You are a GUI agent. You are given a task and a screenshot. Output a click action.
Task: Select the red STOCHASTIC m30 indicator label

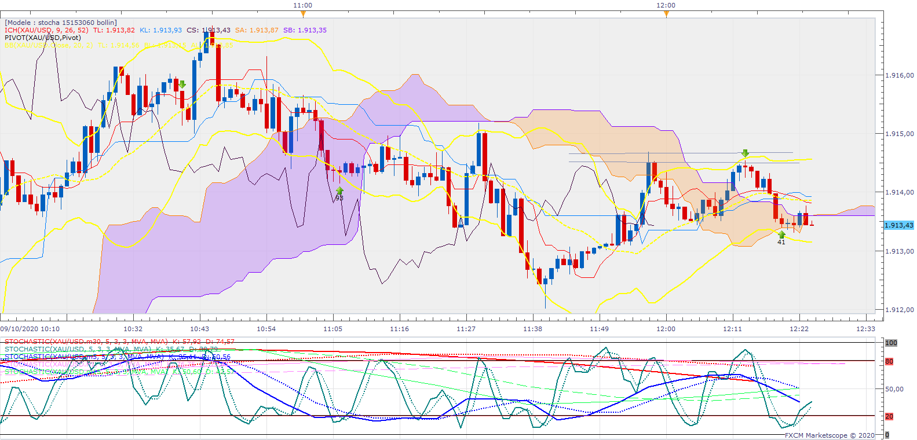click(x=86, y=342)
